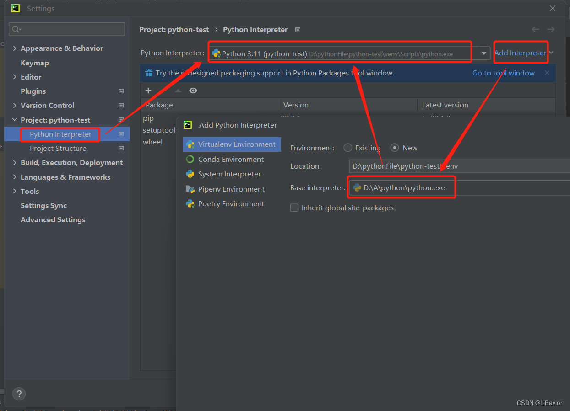Image resolution: width=570 pixels, height=411 pixels.
Task: Click Go to tool window link
Action: click(504, 73)
